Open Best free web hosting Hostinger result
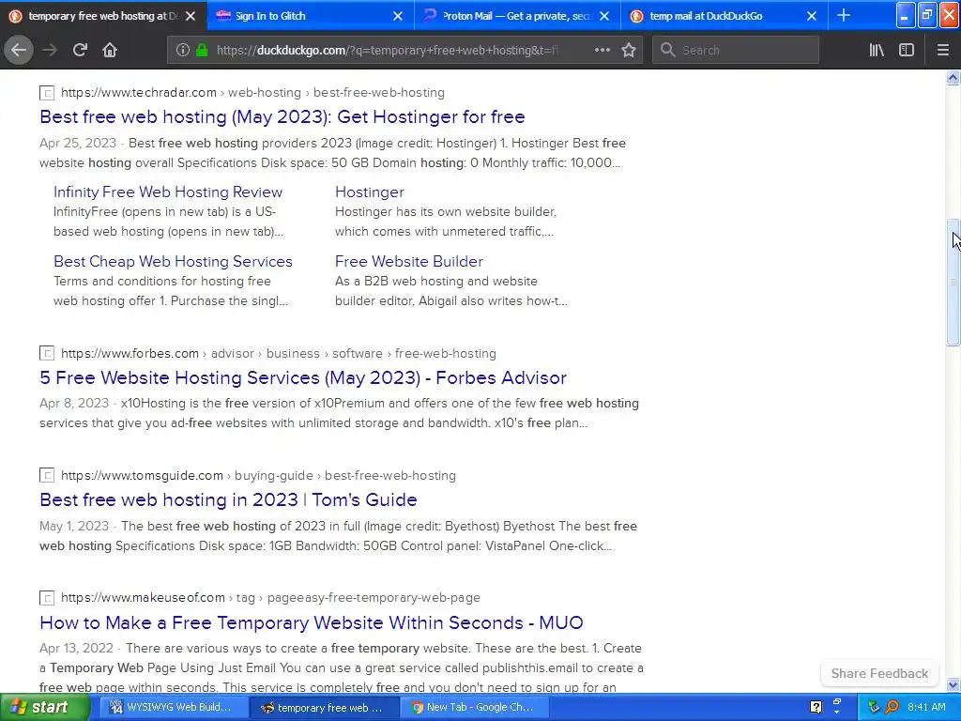 coord(282,116)
